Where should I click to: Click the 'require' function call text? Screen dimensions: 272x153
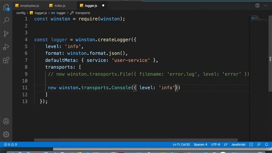pos(88,19)
